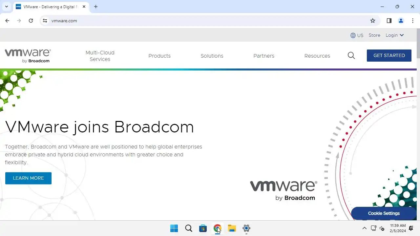
Task: Open the Solutions menu
Action: pyautogui.click(x=212, y=56)
